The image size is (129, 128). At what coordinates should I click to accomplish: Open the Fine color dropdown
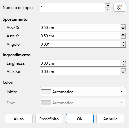[x=83, y=103]
